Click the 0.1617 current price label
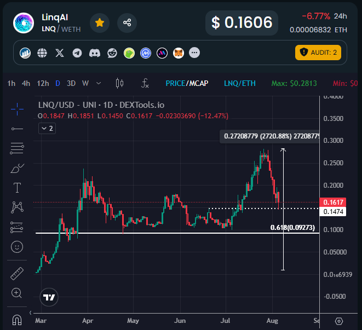Screen dimensions: 362x330 click(x=332, y=202)
